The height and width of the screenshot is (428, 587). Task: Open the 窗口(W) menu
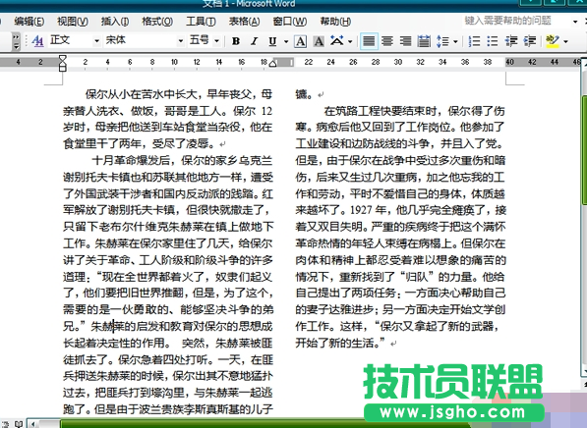[290, 22]
